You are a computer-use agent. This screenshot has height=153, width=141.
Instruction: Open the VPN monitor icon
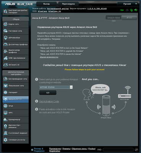(5, 113)
